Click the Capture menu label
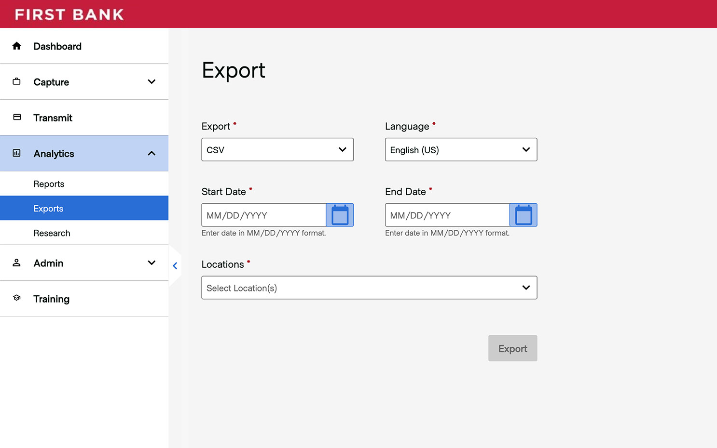 tap(51, 82)
